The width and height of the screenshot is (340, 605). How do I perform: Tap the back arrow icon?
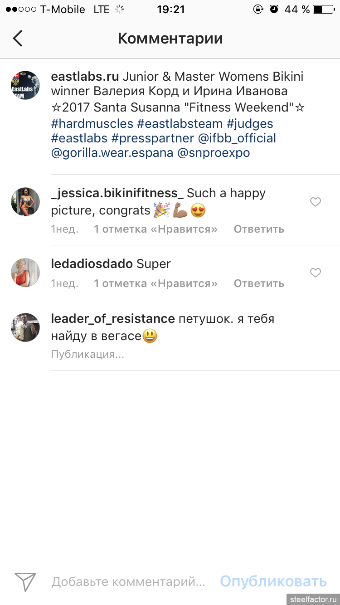(x=18, y=39)
